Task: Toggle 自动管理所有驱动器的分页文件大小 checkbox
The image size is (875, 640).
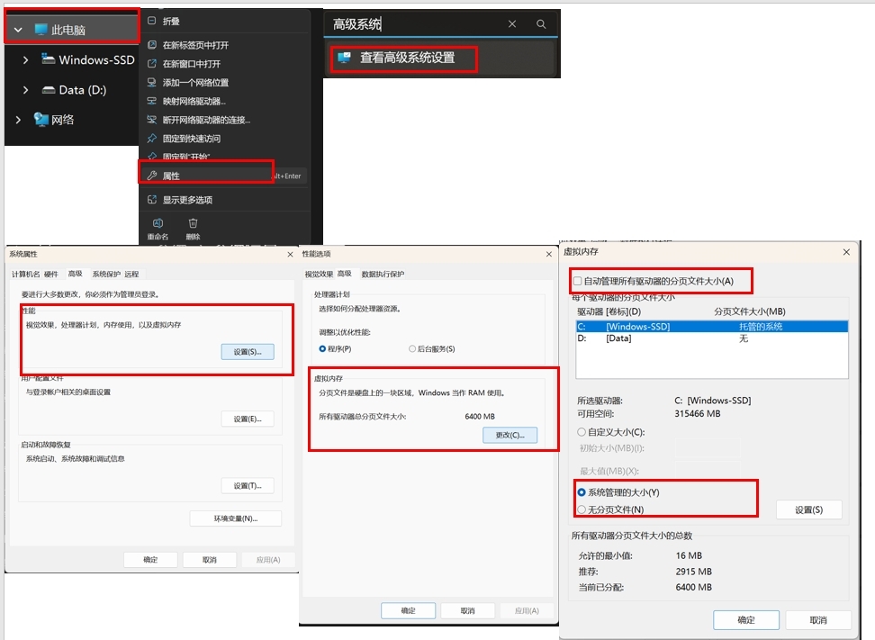Action: (x=578, y=282)
